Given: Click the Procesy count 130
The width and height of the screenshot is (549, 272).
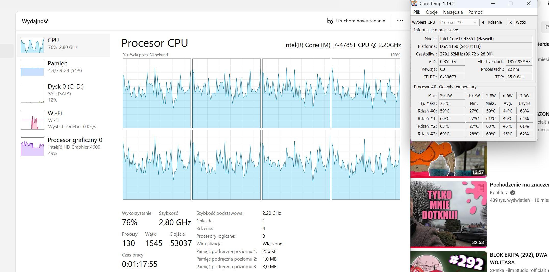Looking at the screenshot, I should (128, 243).
